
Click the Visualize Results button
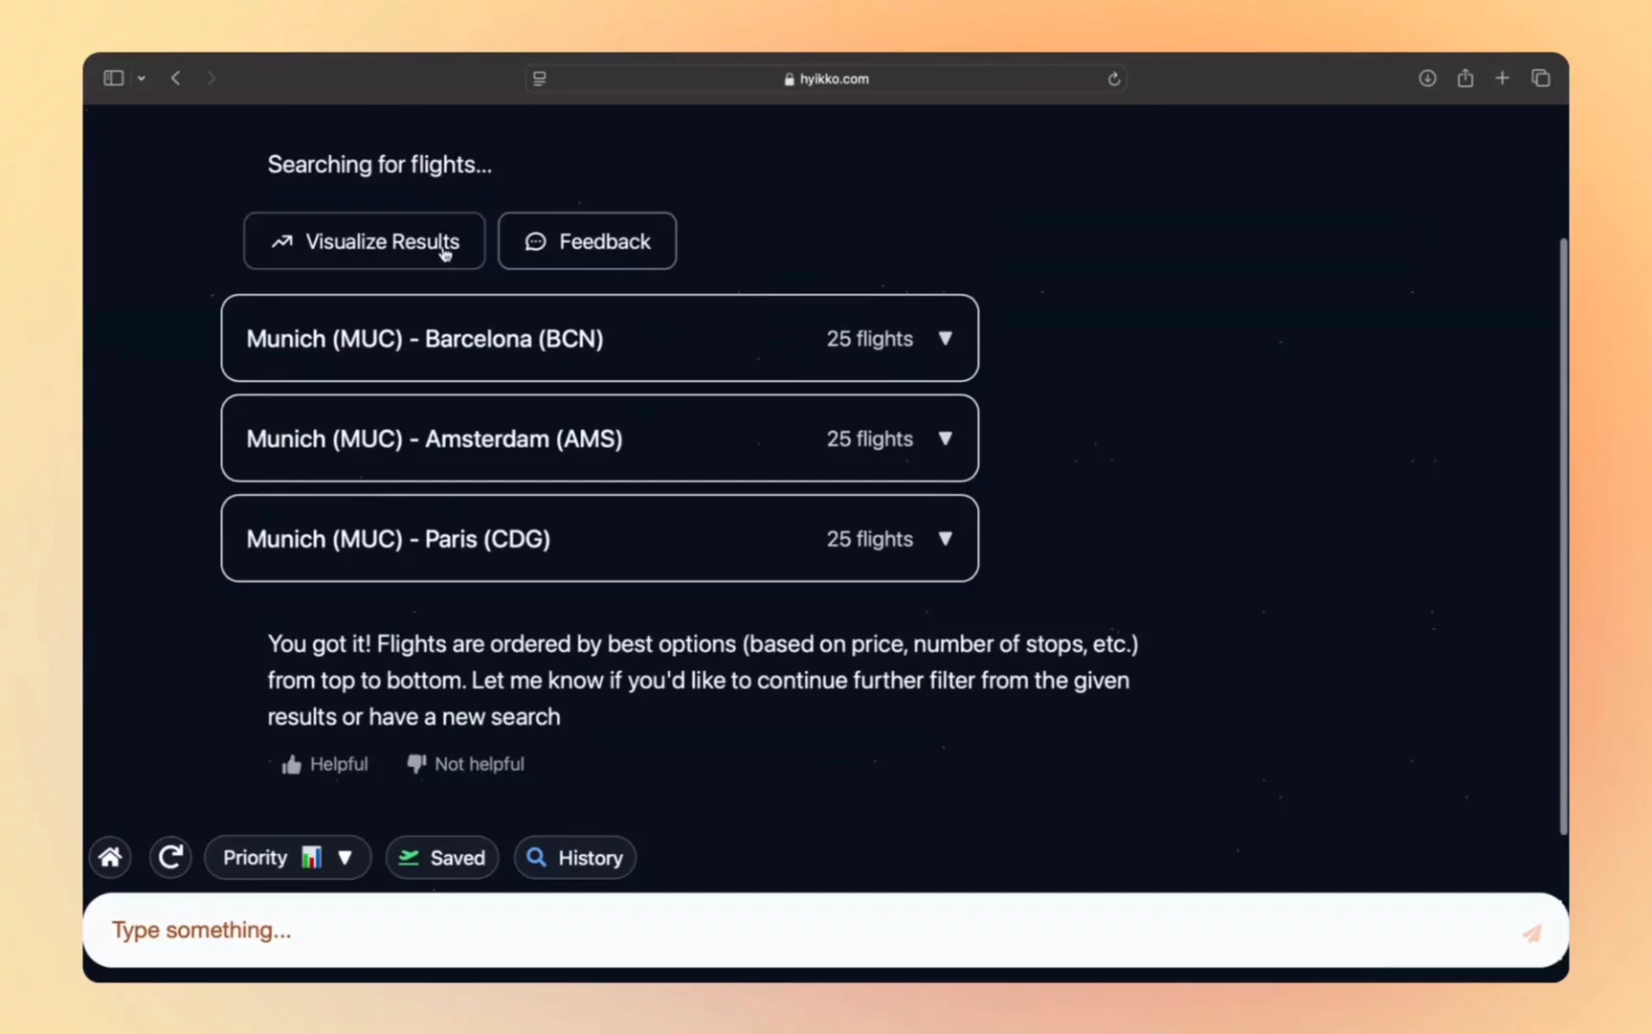coord(365,241)
